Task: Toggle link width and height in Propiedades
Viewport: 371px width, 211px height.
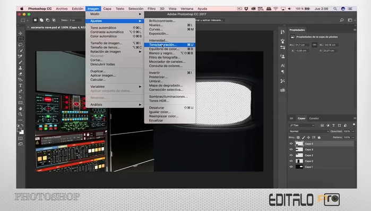Action: coord(314,45)
